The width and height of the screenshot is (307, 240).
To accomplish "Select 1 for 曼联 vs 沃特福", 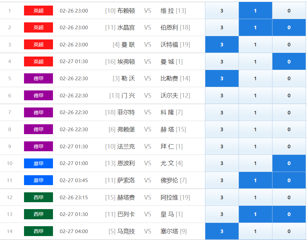I will pyautogui.click(x=255, y=44).
